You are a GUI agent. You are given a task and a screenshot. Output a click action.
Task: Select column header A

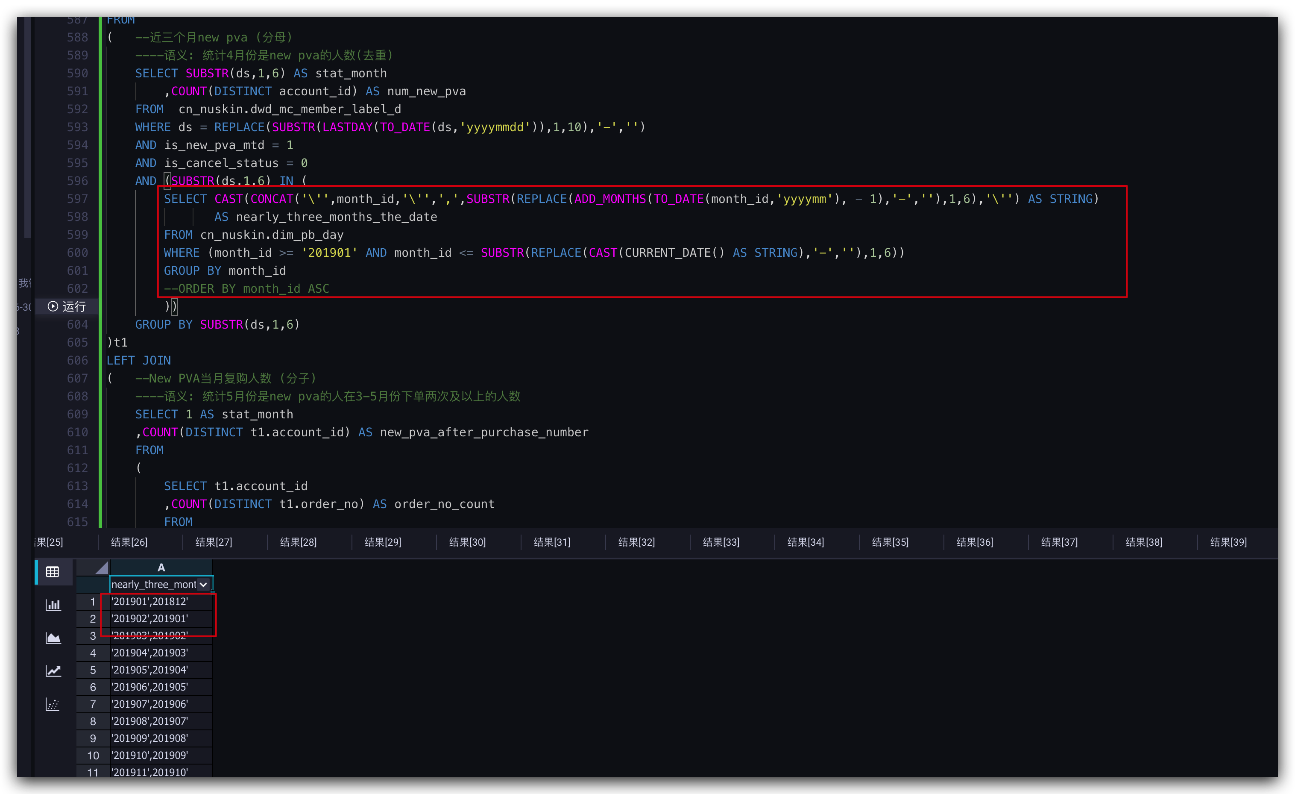coord(161,568)
